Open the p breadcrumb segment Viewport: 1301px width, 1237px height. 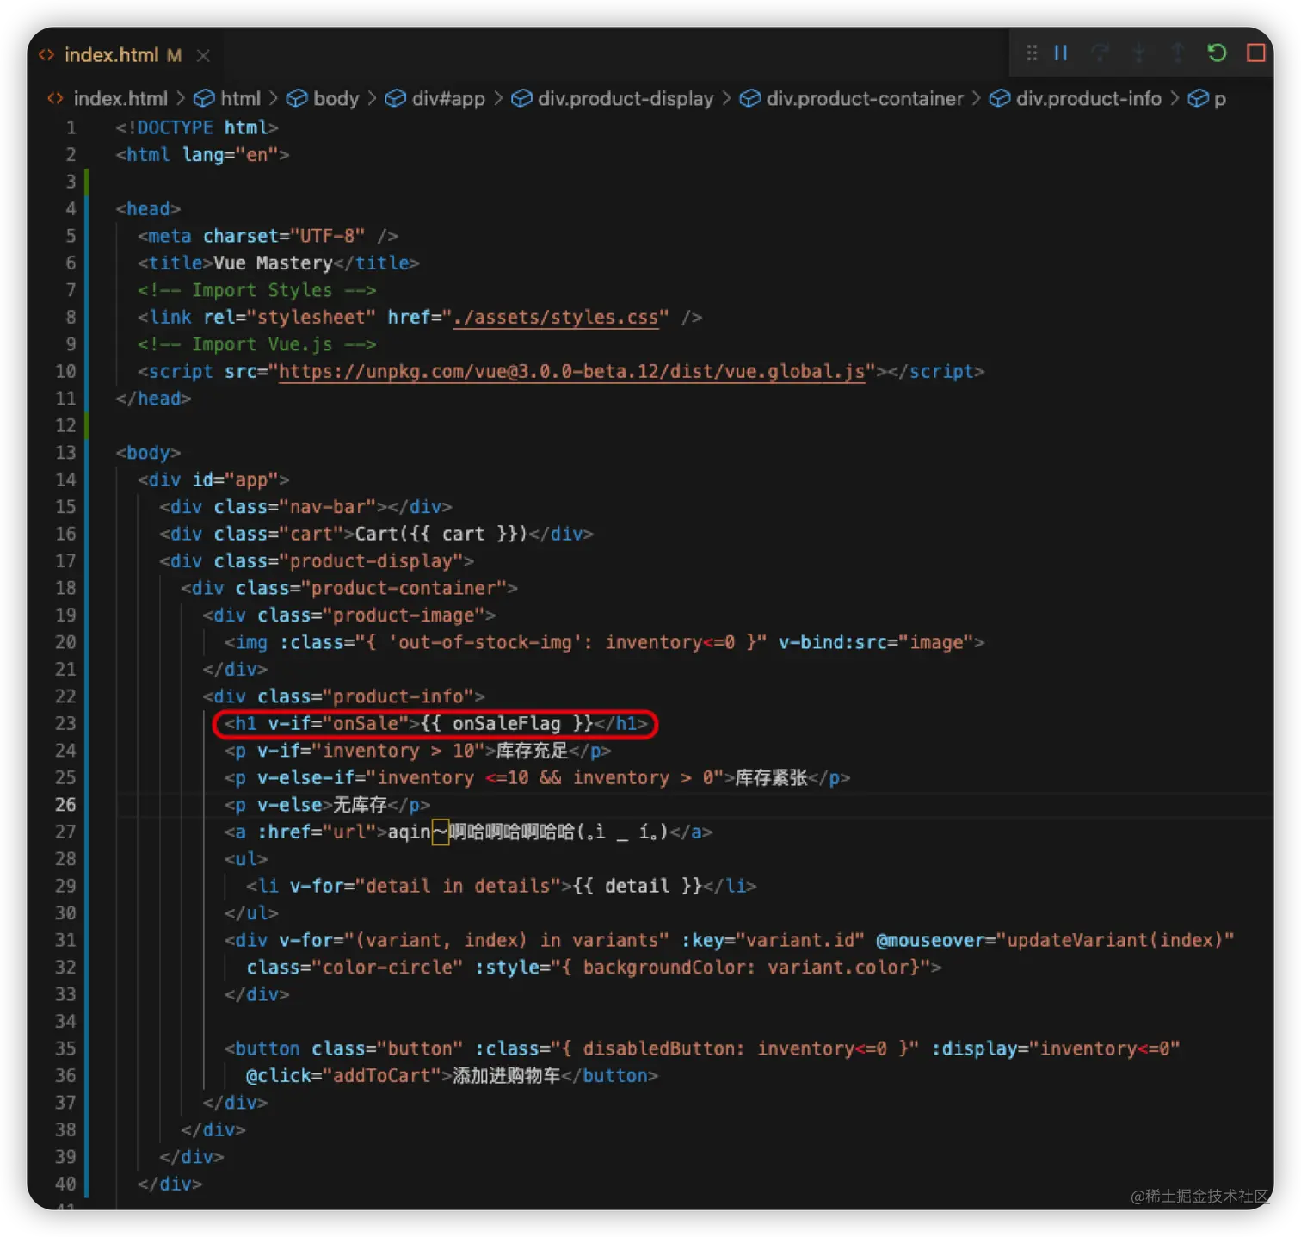pyautogui.click(x=1219, y=100)
